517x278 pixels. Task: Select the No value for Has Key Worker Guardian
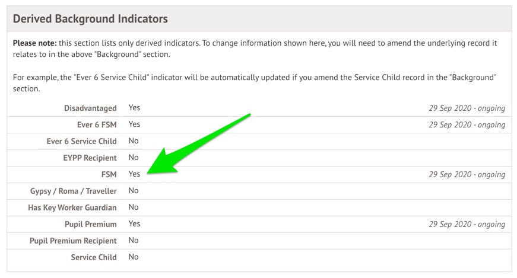pyautogui.click(x=134, y=207)
